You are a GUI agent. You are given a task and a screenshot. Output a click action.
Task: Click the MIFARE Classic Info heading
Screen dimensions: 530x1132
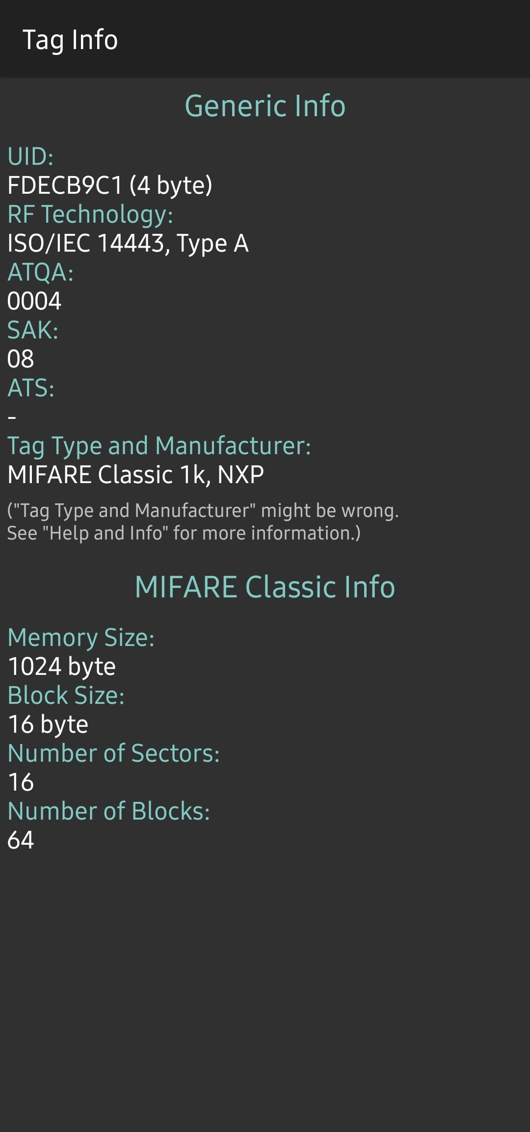[265, 587]
